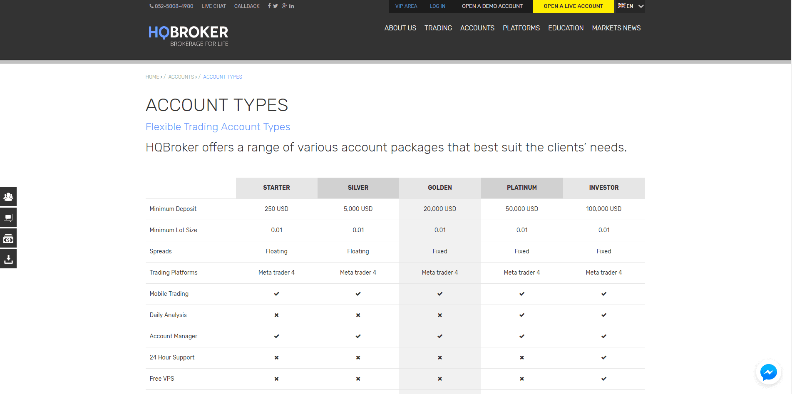Select EDUCATION from the navigation bar
The height and width of the screenshot is (394, 792).
[x=566, y=28]
